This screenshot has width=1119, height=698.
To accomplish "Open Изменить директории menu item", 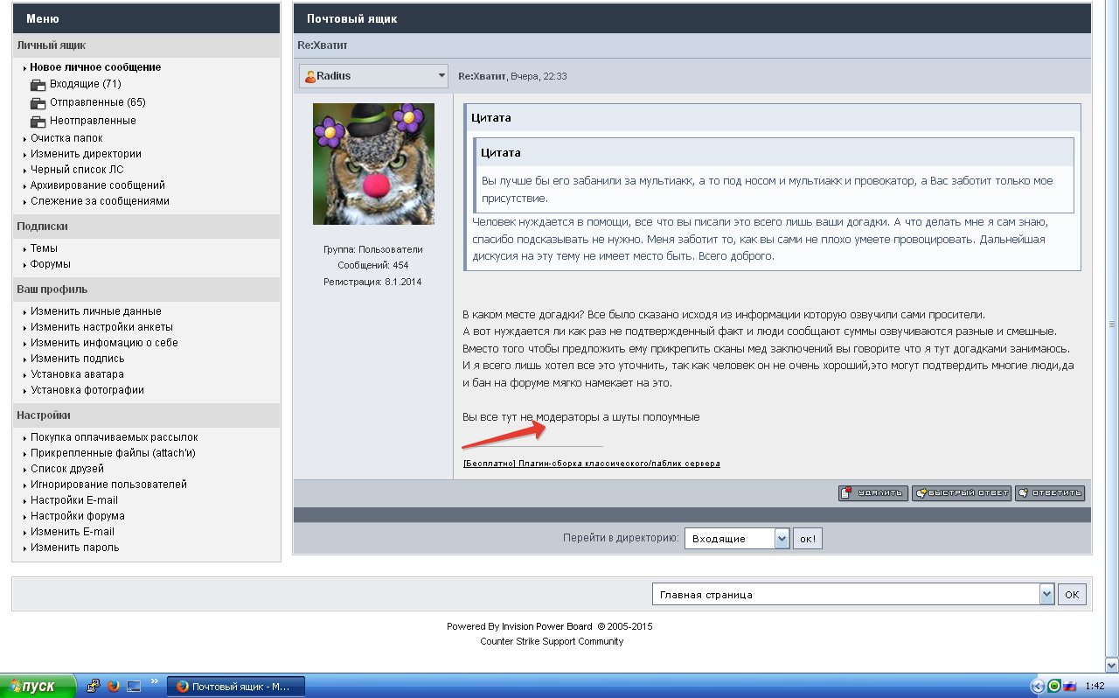I will click(x=86, y=154).
